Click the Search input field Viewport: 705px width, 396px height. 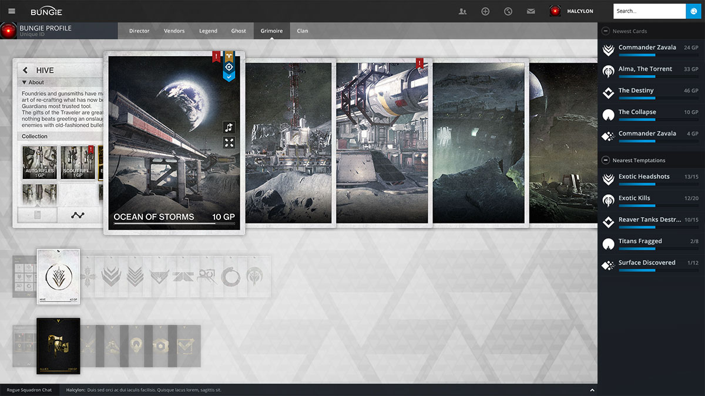tap(649, 11)
